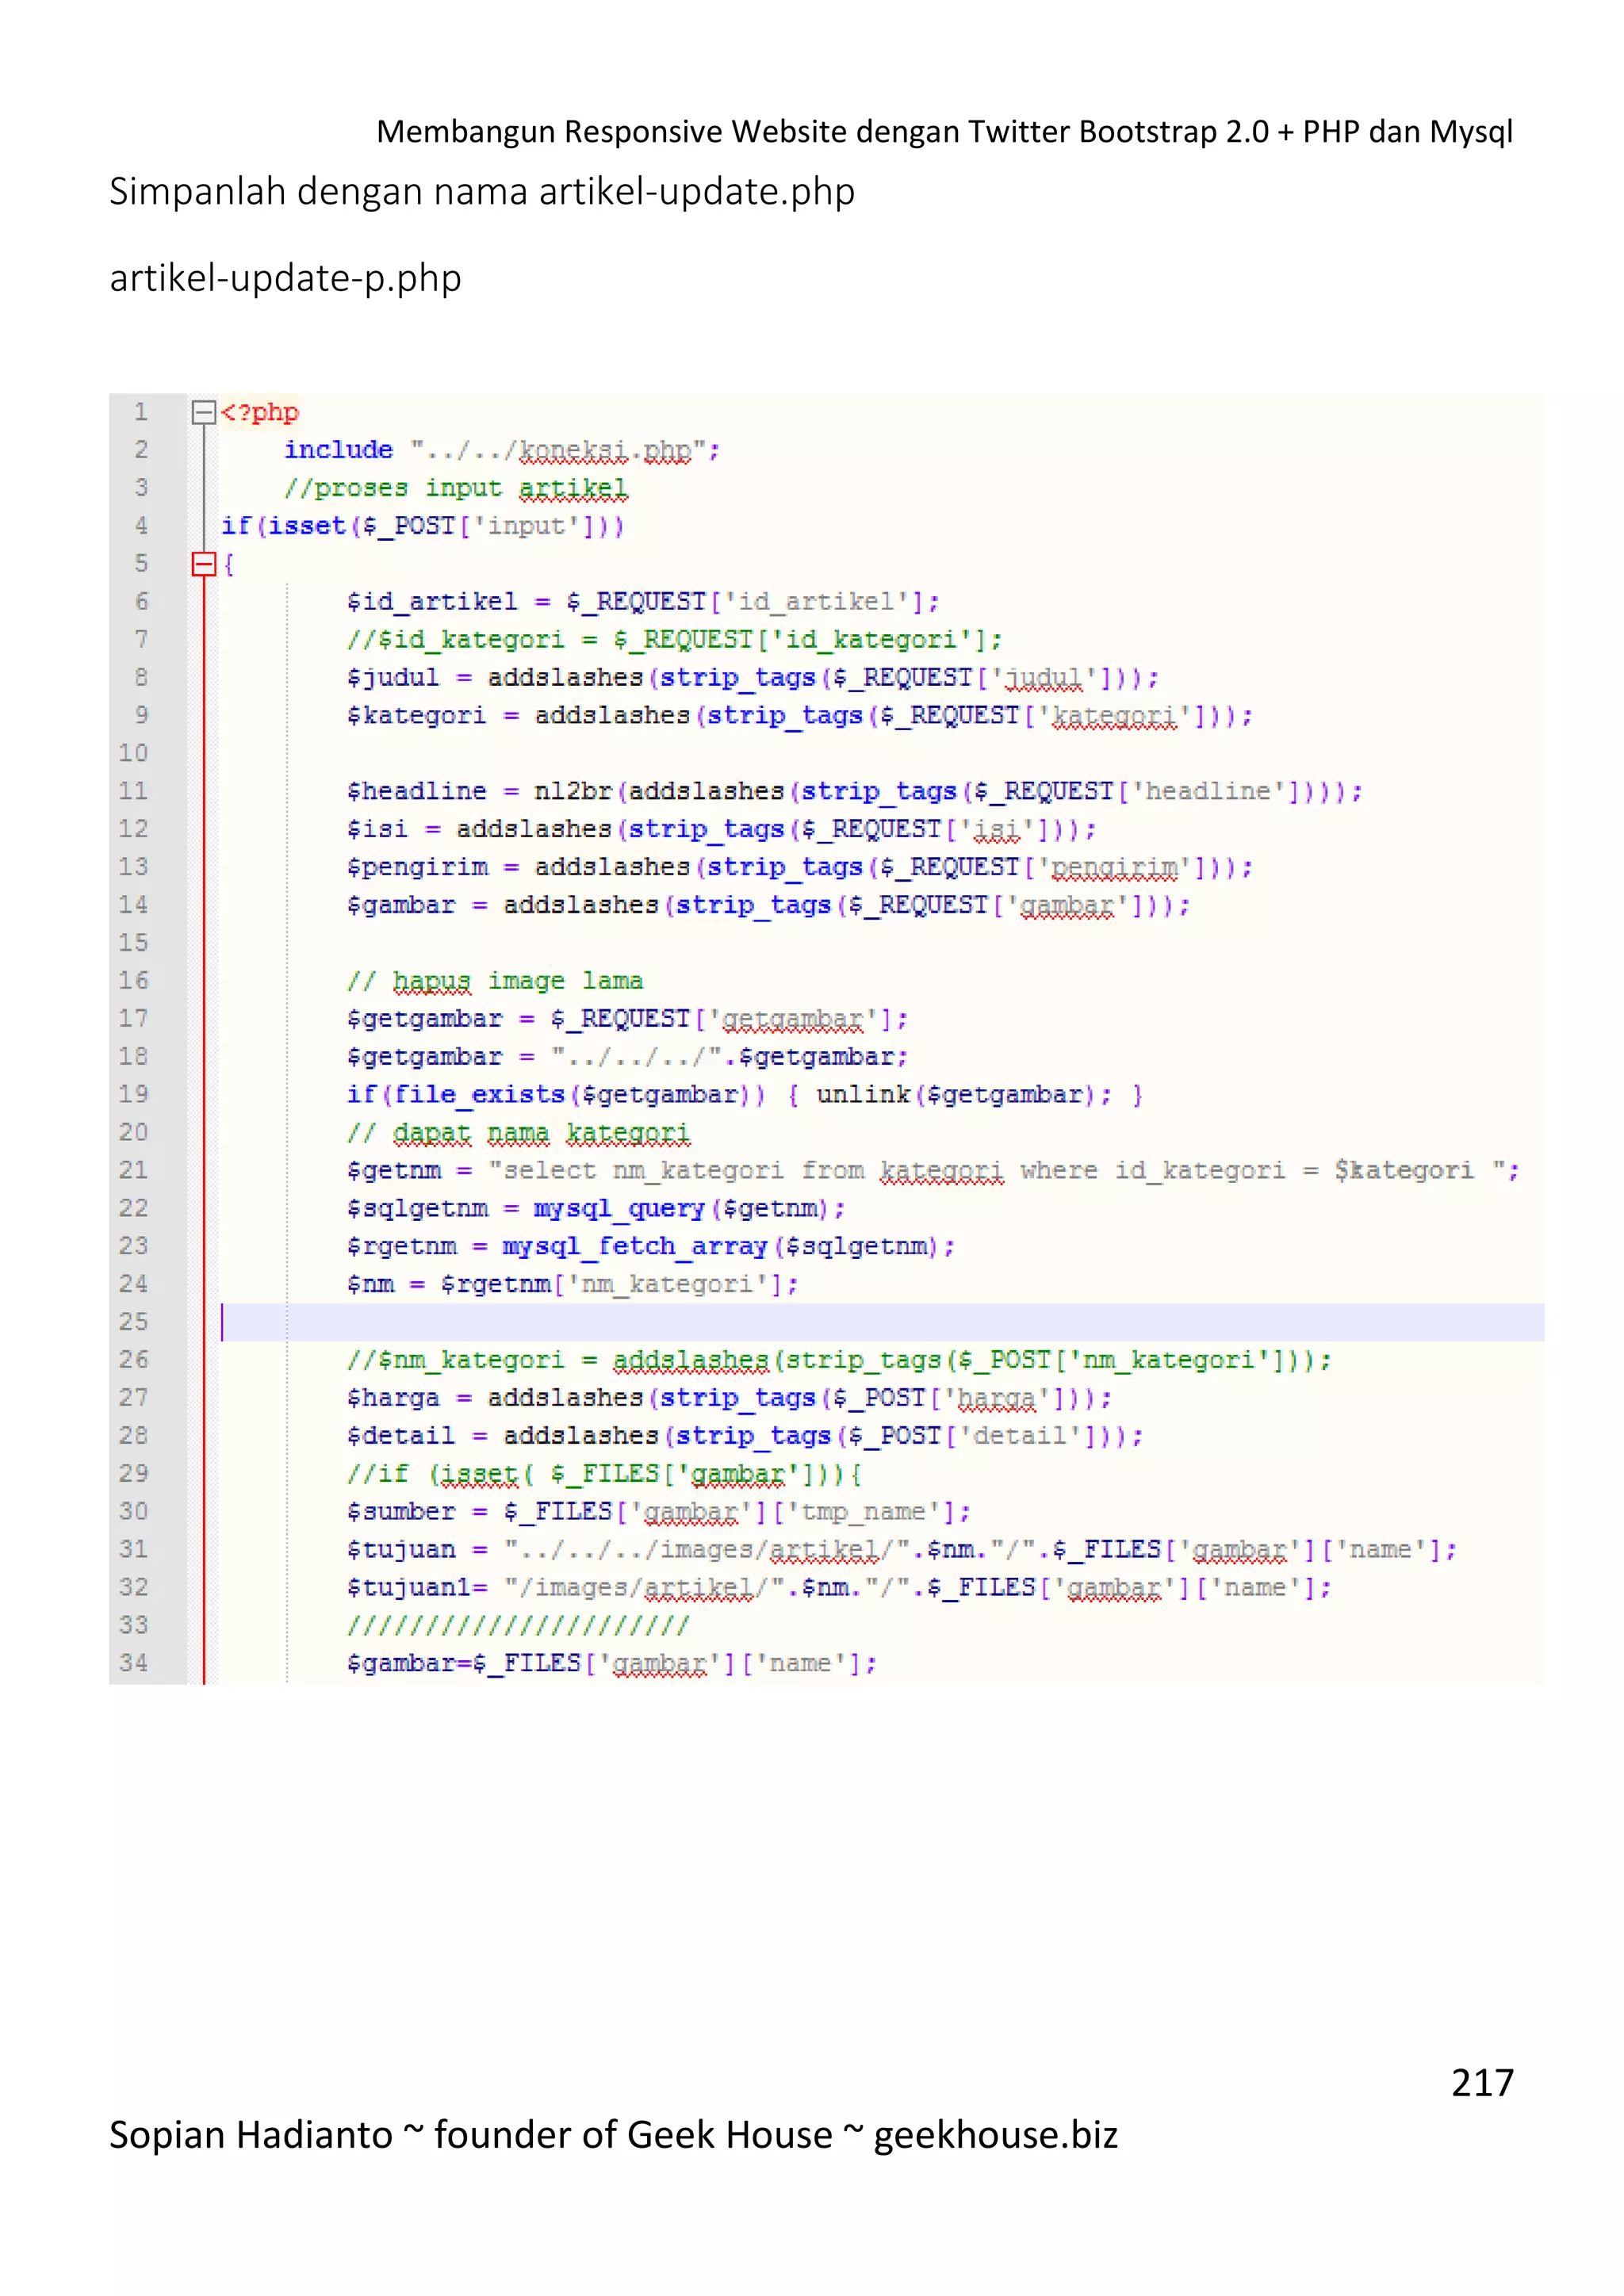Screen dimensions: 1624x2296
Task: Click the $tujuan = "../../../images line
Action: point(902,1550)
